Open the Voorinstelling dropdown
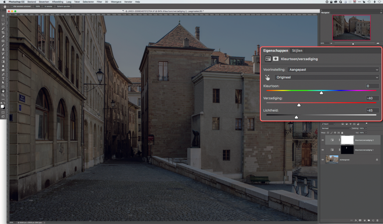This screenshot has width=383, height=224. 333,70
